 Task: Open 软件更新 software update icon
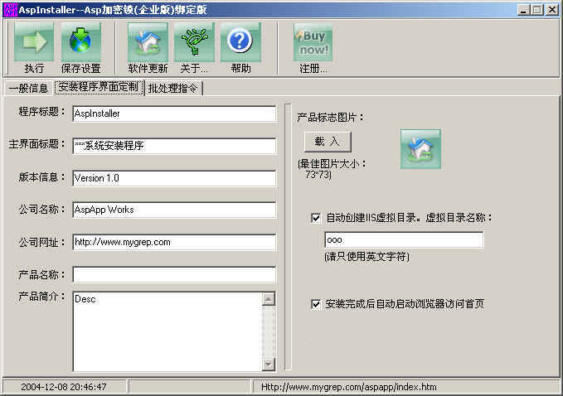tap(148, 43)
